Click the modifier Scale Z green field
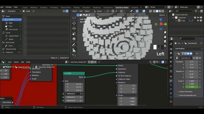Screen dimensions: 204x114 click(192, 87)
